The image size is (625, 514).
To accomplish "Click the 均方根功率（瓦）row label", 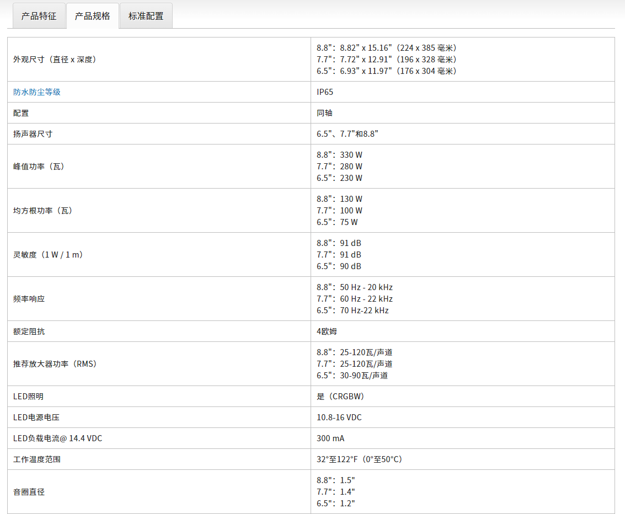I will 43,211.
